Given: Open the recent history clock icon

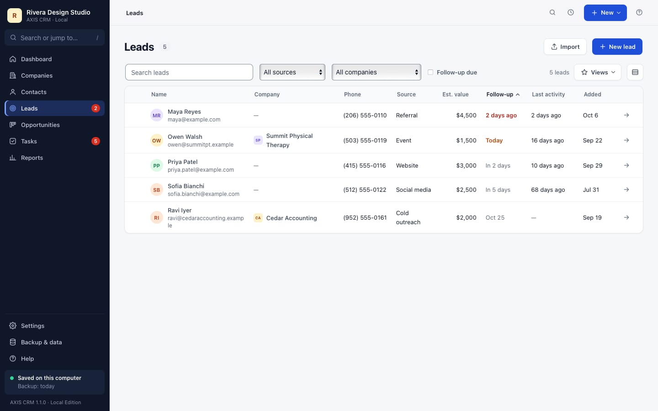Looking at the screenshot, I should tap(571, 13).
